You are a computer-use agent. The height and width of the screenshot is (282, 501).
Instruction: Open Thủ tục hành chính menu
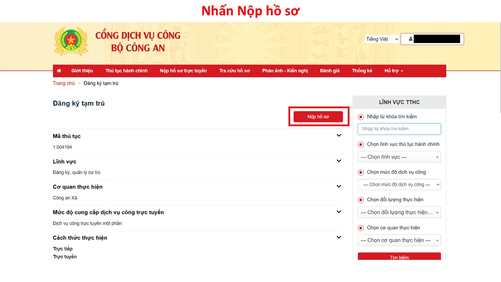click(x=127, y=71)
